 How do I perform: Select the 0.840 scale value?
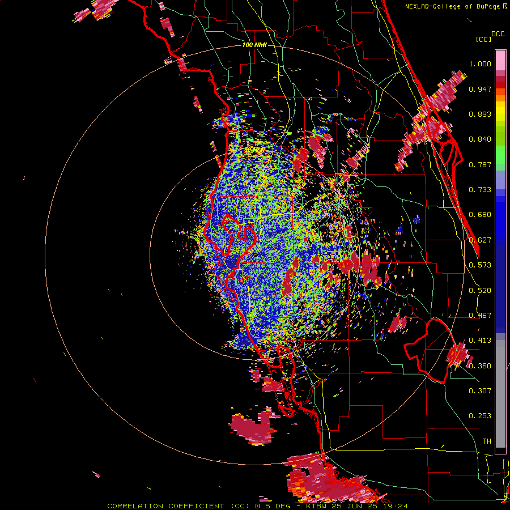coord(480,139)
